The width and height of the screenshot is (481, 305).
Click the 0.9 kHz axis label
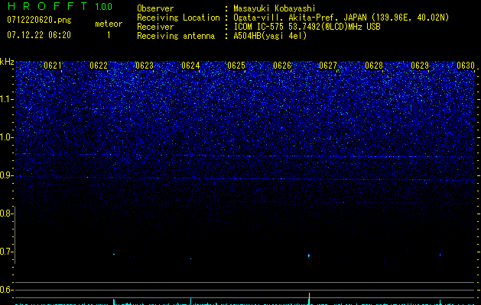coord(6,175)
